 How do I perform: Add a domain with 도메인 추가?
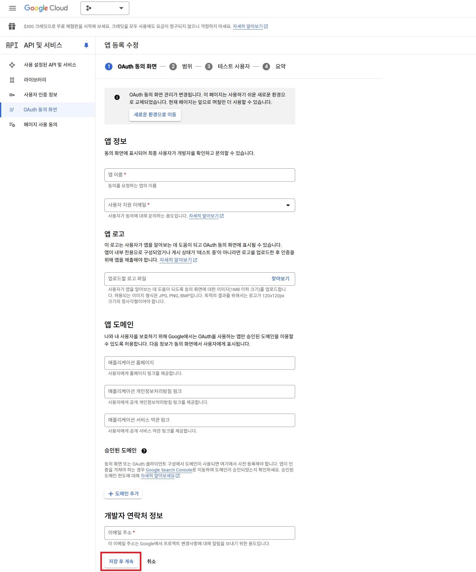pyautogui.click(x=123, y=494)
